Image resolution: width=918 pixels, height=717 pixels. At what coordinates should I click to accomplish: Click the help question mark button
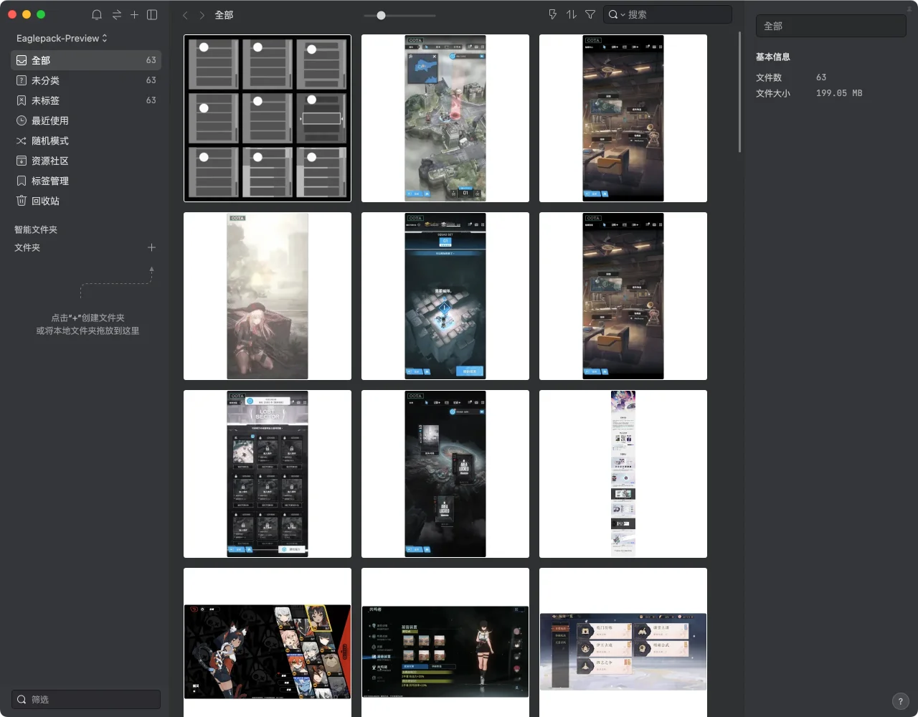coord(900,701)
